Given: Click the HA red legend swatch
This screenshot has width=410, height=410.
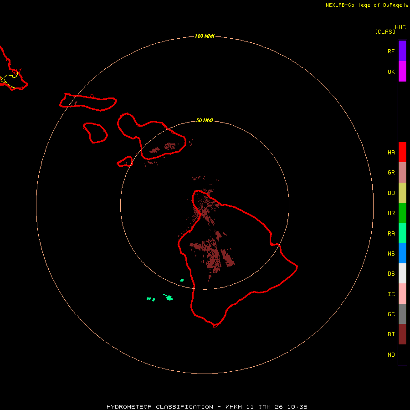Looking at the screenshot, I should coord(402,152).
